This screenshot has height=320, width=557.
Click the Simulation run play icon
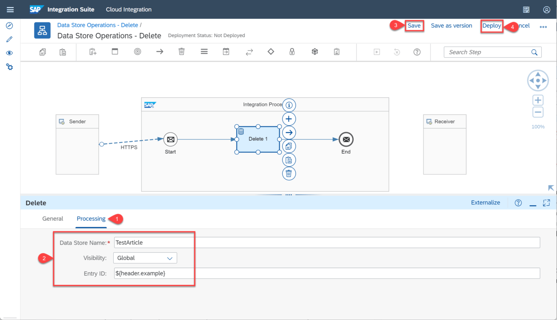tap(377, 52)
